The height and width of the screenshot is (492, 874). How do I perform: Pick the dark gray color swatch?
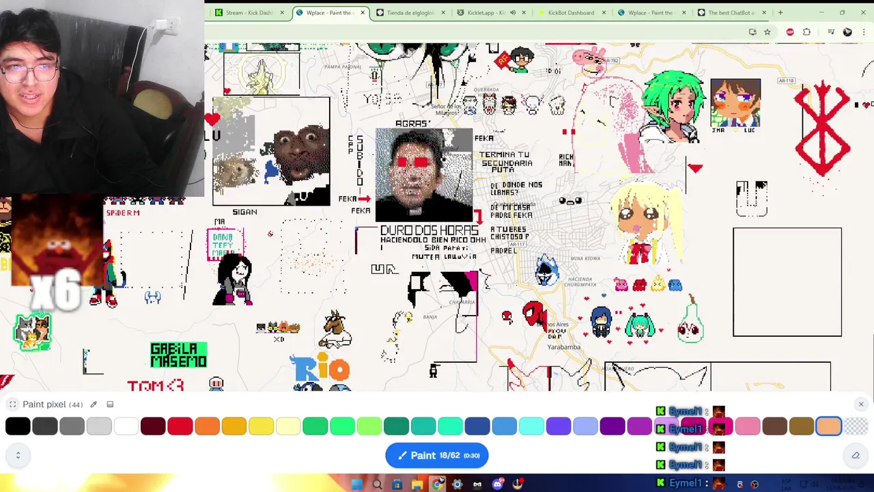coord(45,426)
